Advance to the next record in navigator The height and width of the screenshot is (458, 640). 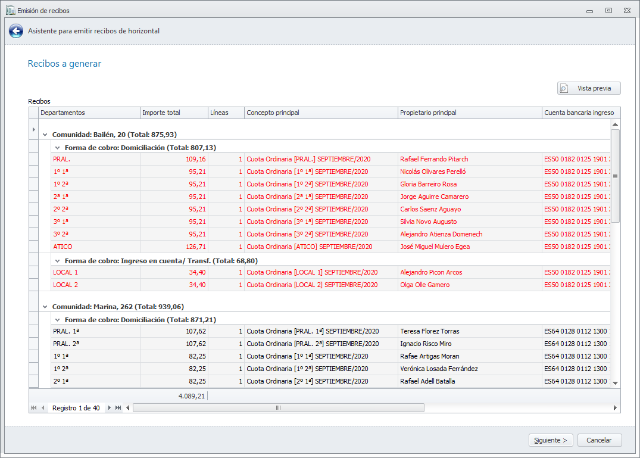[x=109, y=408]
